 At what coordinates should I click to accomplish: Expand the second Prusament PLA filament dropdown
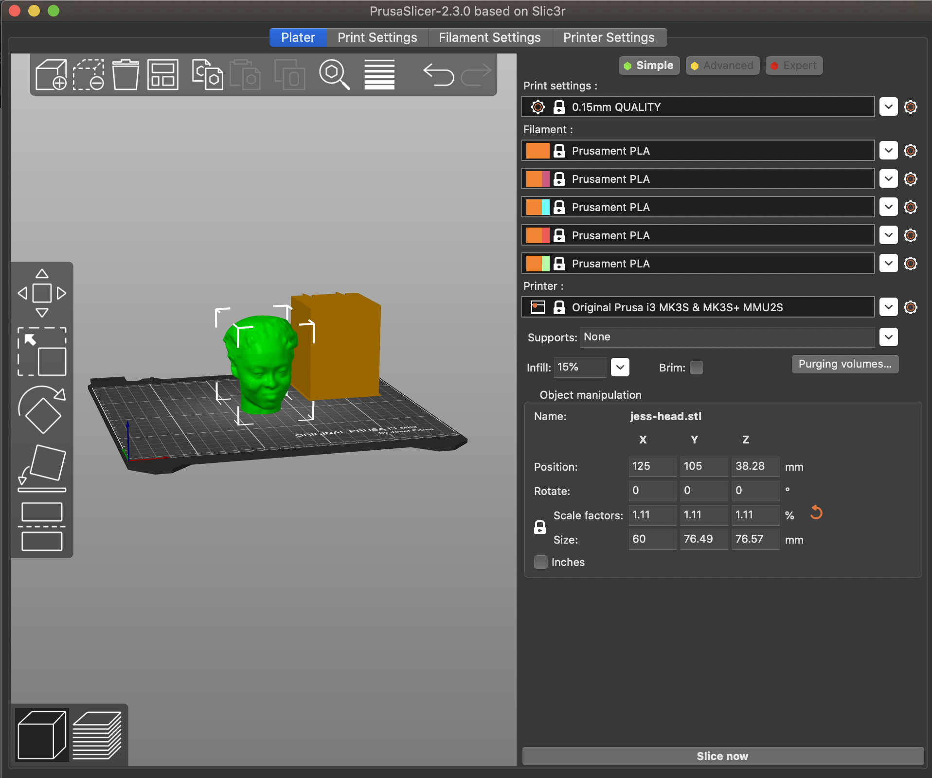point(888,179)
